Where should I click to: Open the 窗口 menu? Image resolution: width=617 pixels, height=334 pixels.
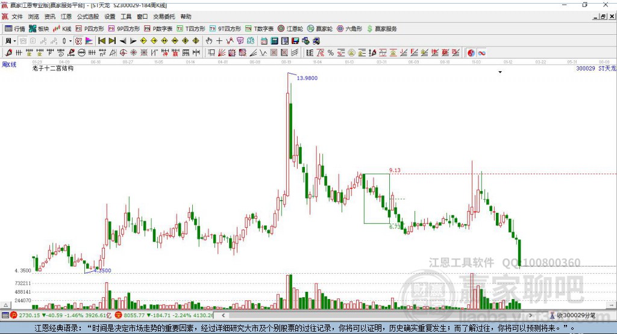click(142, 16)
